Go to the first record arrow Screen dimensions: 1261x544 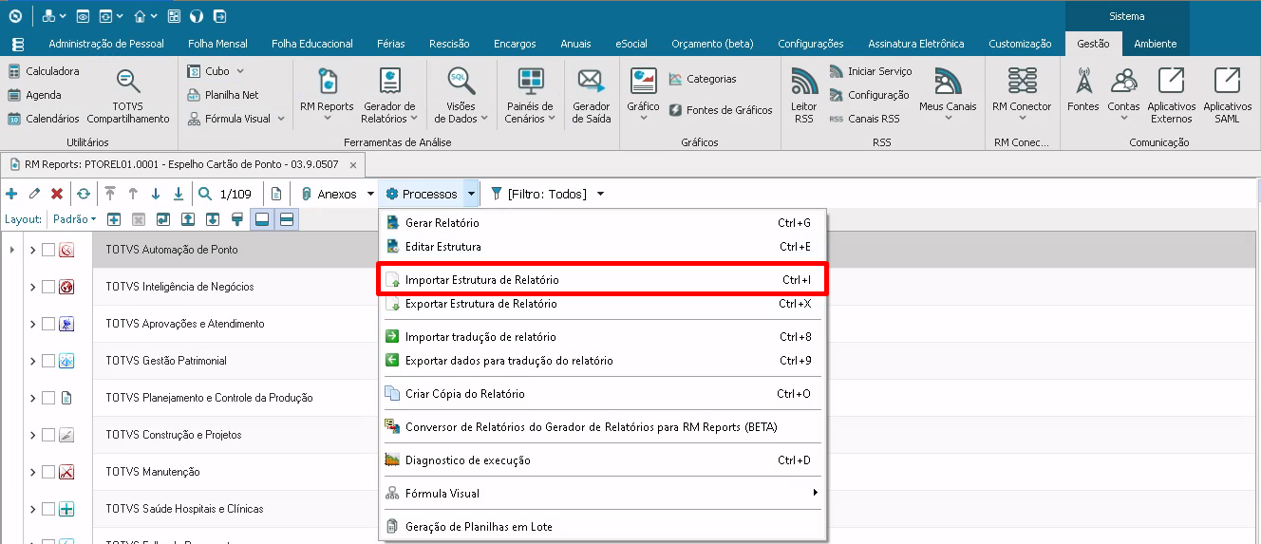(x=110, y=194)
